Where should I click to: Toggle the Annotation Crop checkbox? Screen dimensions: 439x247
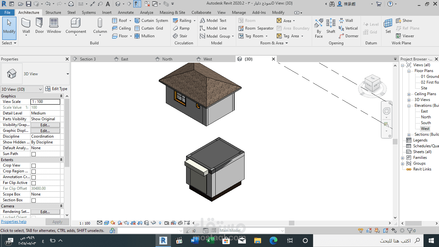pos(33,177)
